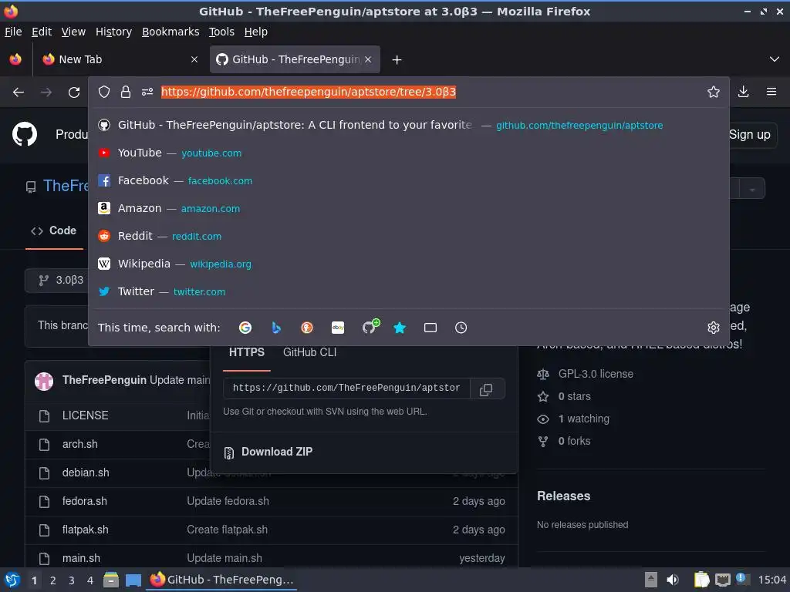Open the File menu
The image size is (790, 592).
13,32
